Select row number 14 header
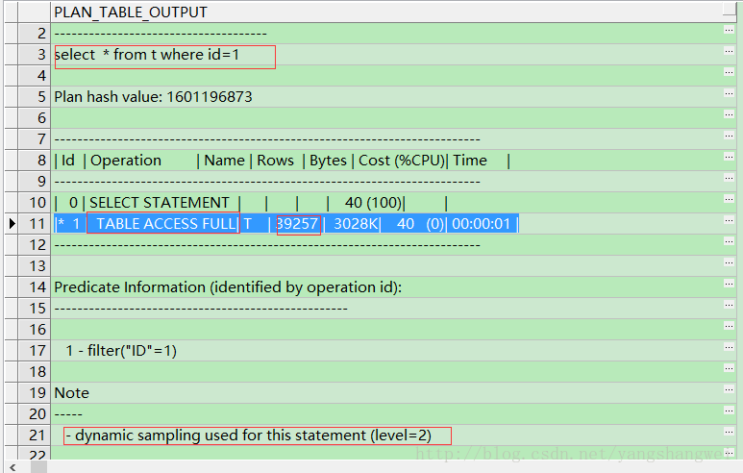This screenshot has width=743, height=473. coord(34,287)
